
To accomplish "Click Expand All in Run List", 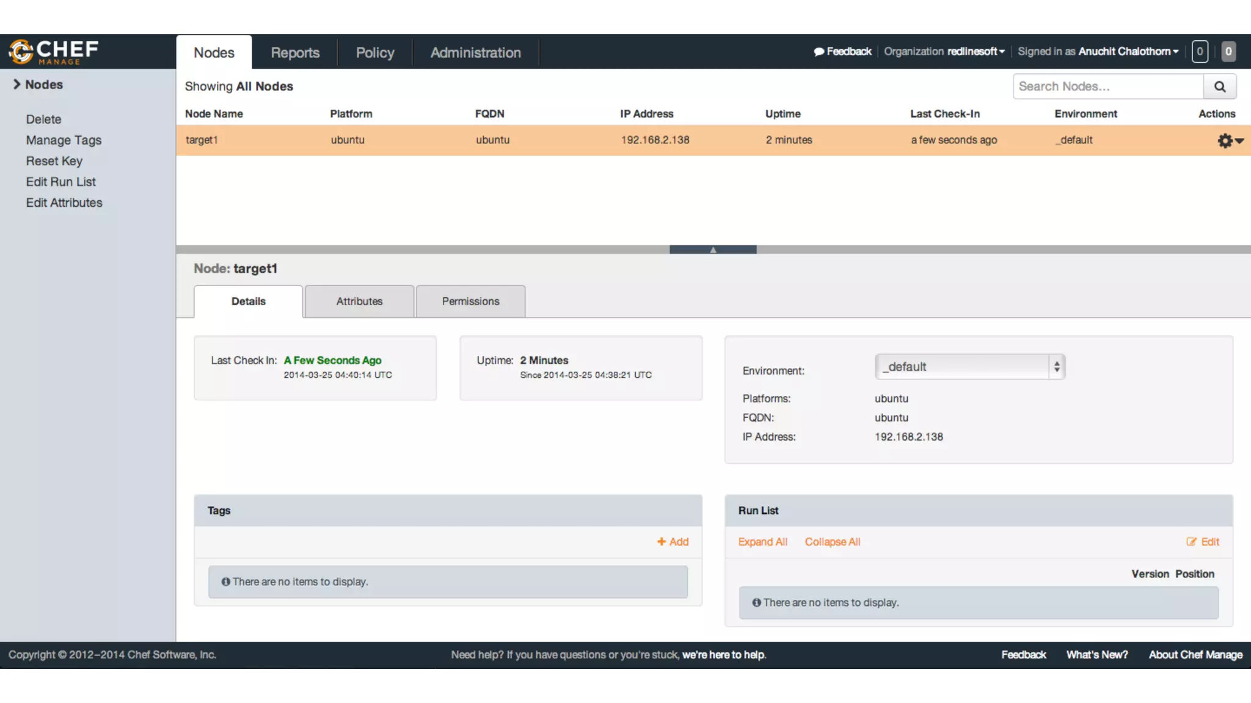I will tap(762, 542).
